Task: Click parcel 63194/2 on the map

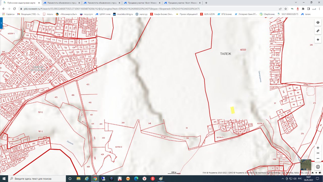Action: [119, 147]
